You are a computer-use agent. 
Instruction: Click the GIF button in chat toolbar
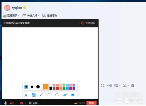109,86
